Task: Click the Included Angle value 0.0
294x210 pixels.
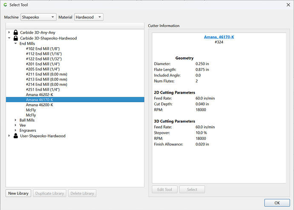Action: pyautogui.click(x=198, y=75)
